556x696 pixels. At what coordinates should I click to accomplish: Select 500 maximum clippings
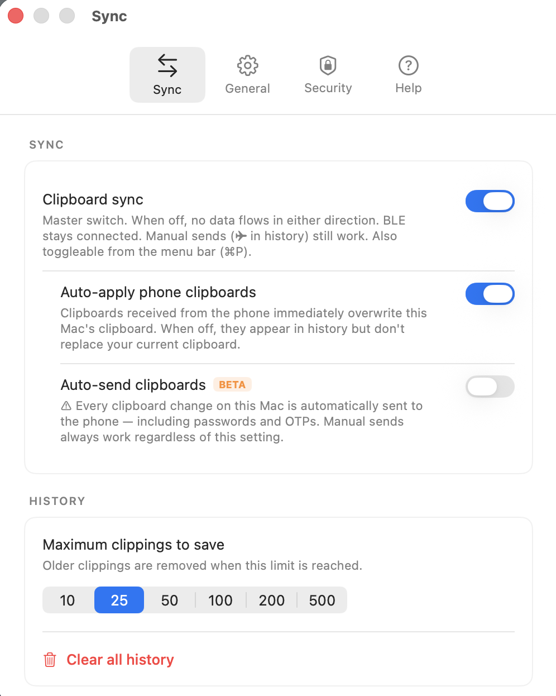(x=322, y=600)
